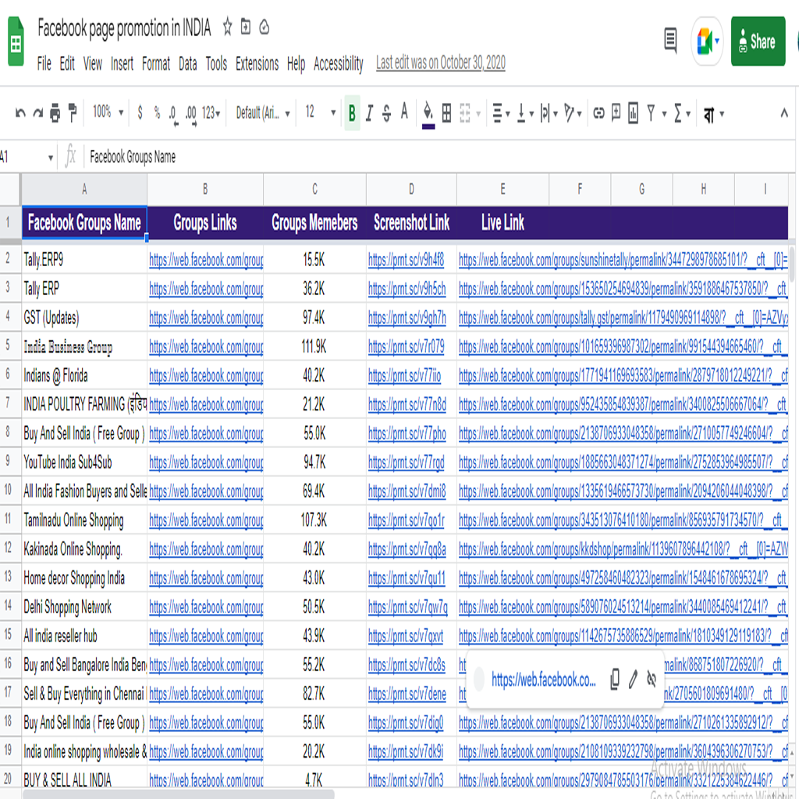The height and width of the screenshot is (799, 799).
Task: Insert a comment from the toolbar
Action: 616,112
